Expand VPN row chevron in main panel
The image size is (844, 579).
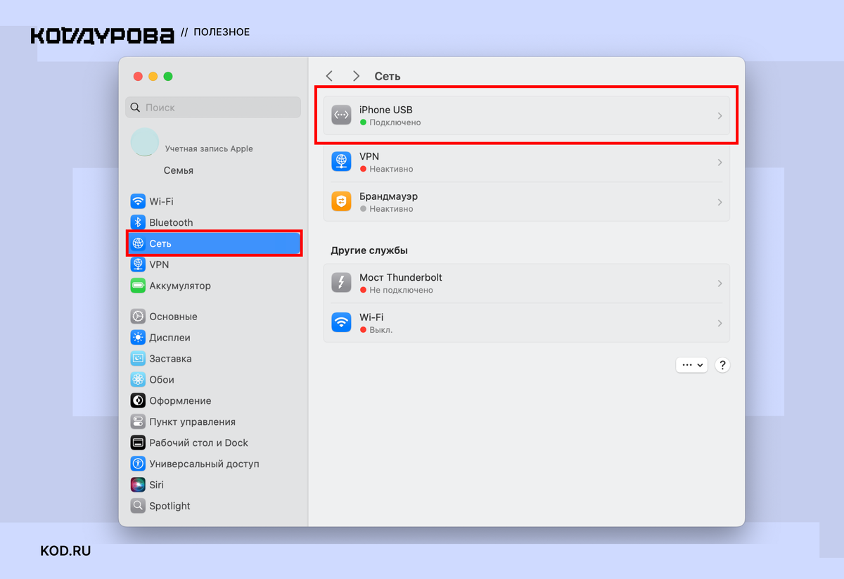pyautogui.click(x=720, y=163)
